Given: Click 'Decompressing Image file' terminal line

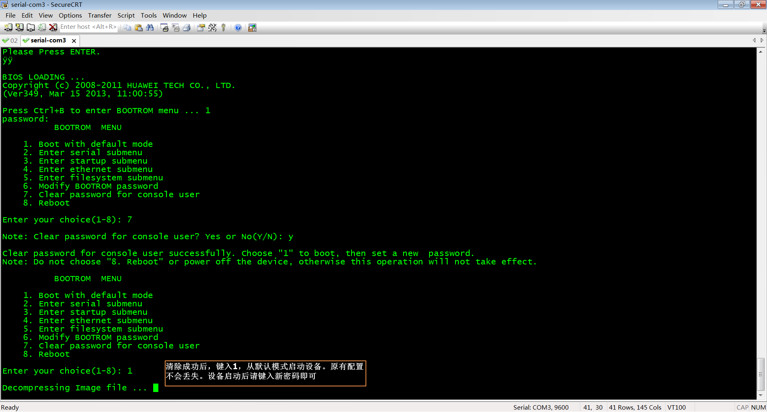Looking at the screenshot, I should 75,388.
